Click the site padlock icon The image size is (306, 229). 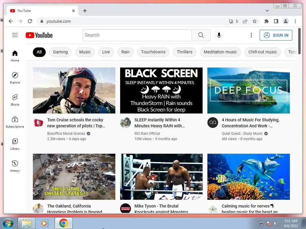point(42,21)
